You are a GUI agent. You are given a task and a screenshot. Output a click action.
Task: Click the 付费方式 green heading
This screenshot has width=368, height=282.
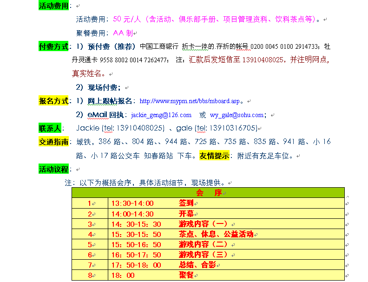pos(54,46)
